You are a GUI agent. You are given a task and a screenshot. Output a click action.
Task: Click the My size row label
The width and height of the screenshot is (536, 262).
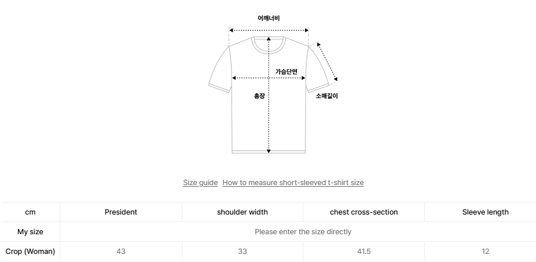pyautogui.click(x=30, y=232)
